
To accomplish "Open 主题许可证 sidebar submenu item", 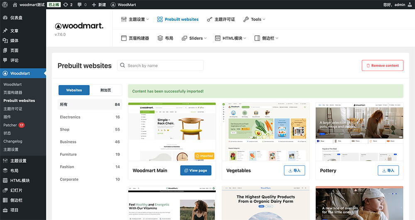I will 13,109.
